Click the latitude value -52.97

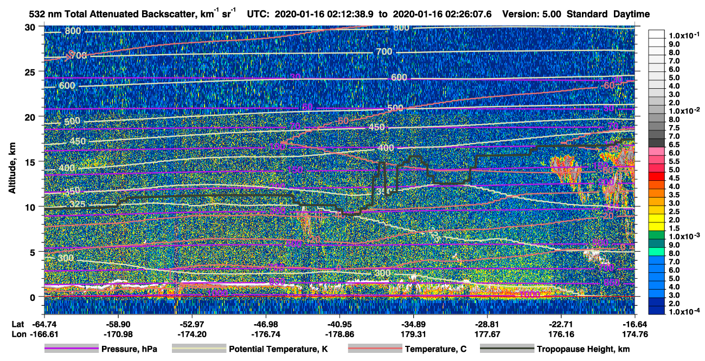point(191,324)
